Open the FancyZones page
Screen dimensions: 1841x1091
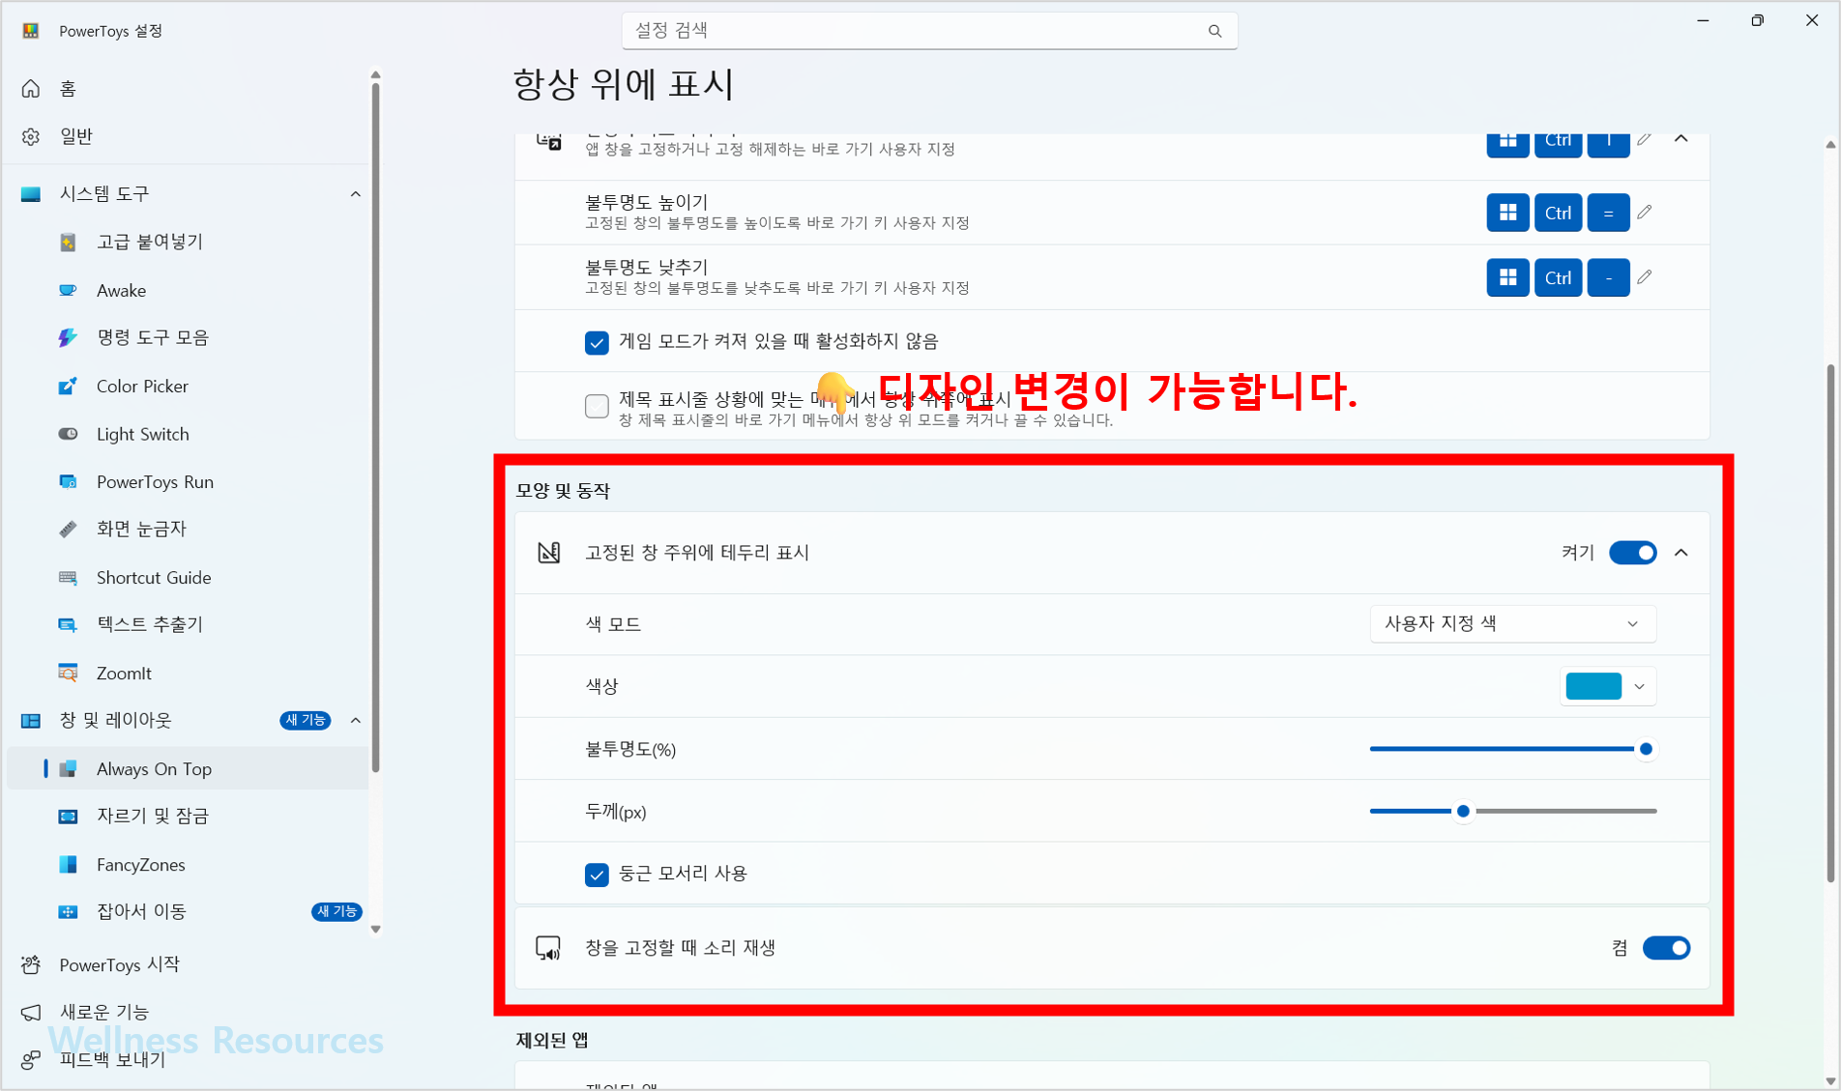pos(189,864)
